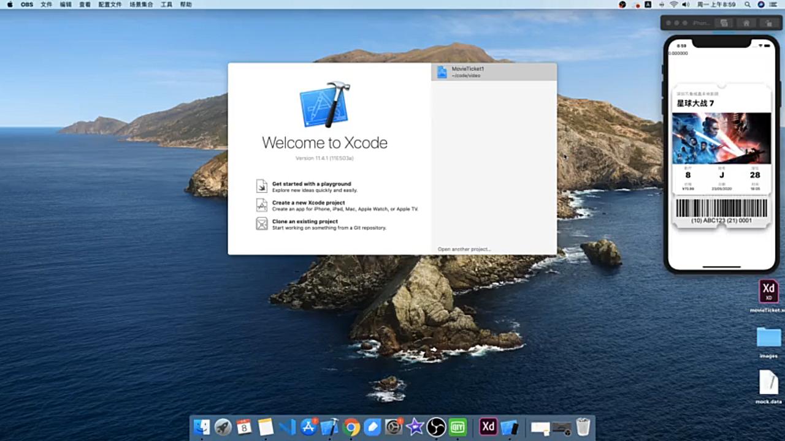
Task: Open the 工具 menu
Action: click(166, 4)
